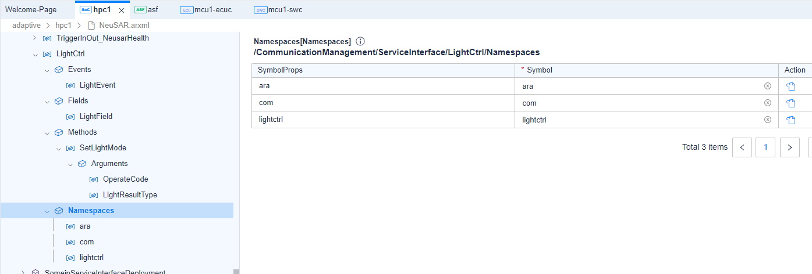Image resolution: width=812 pixels, height=274 pixels.
Task: Collapse the SetLightMode method node
Action: pos(59,148)
